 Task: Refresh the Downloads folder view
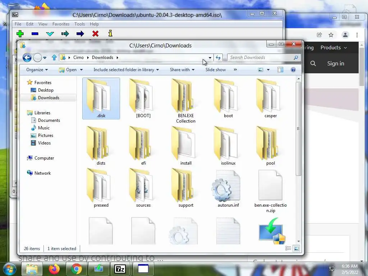click(218, 57)
